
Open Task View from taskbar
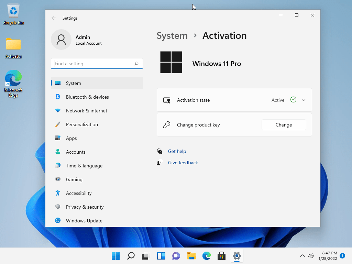146,256
